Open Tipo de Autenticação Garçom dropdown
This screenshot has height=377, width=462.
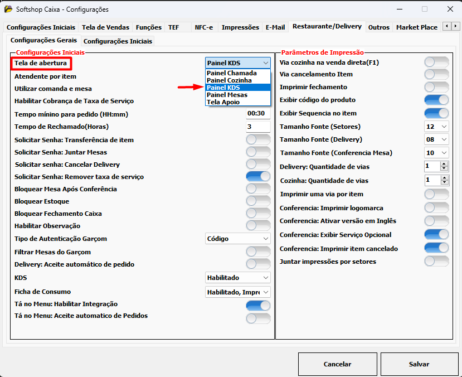coord(238,239)
